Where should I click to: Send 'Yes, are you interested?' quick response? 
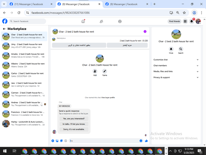[x=74, y=119]
